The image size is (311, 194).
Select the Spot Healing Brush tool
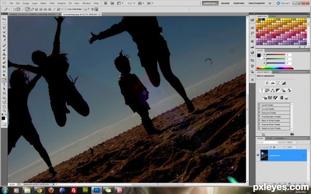click(x=4, y=46)
